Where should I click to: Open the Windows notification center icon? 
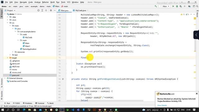pyautogui.click(x=194, y=110)
